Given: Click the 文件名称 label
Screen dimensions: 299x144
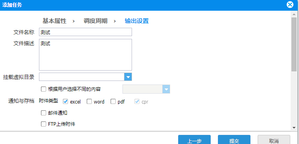Looking at the screenshot, I should pyautogui.click(x=24, y=32).
